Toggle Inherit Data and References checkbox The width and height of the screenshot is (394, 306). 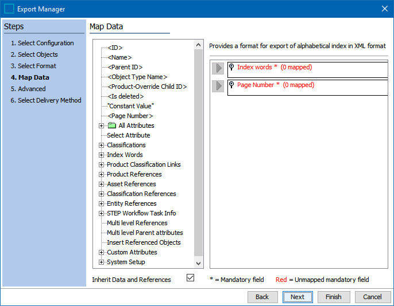coord(191,278)
